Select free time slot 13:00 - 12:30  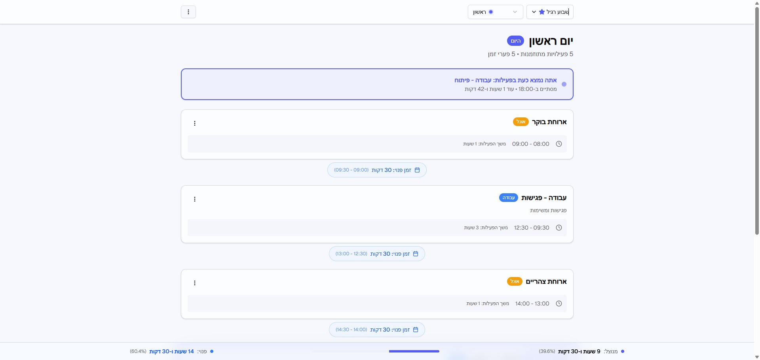pyautogui.click(x=377, y=254)
